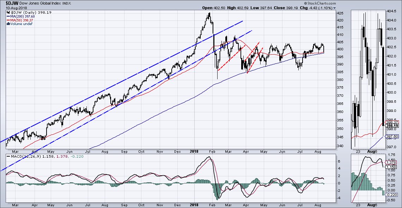Click the 404.5 label on zoom panel axis
Screen dimensions: 402x208
(x=391, y=11)
